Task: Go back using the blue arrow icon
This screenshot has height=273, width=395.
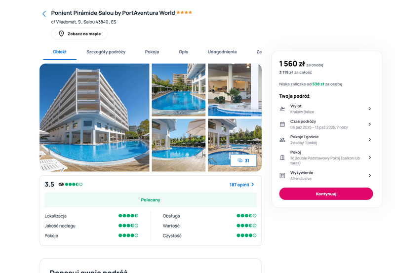Action: tap(44, 14)
